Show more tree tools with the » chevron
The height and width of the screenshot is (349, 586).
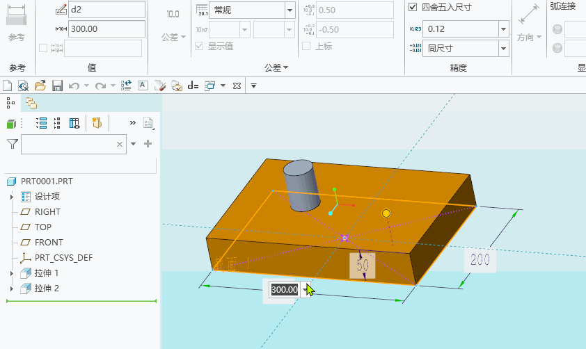tap(133, 123)
